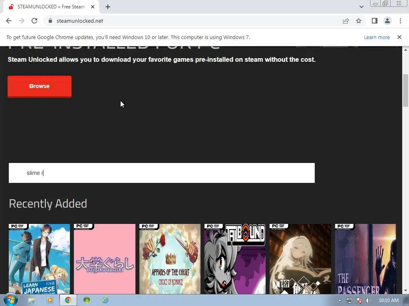Click the Chrome taskbar icon
The width and height of the screenshot is (409, 306).
pyautogui.click(x=68, y=300)
